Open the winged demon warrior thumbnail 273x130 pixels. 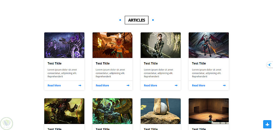209,45
